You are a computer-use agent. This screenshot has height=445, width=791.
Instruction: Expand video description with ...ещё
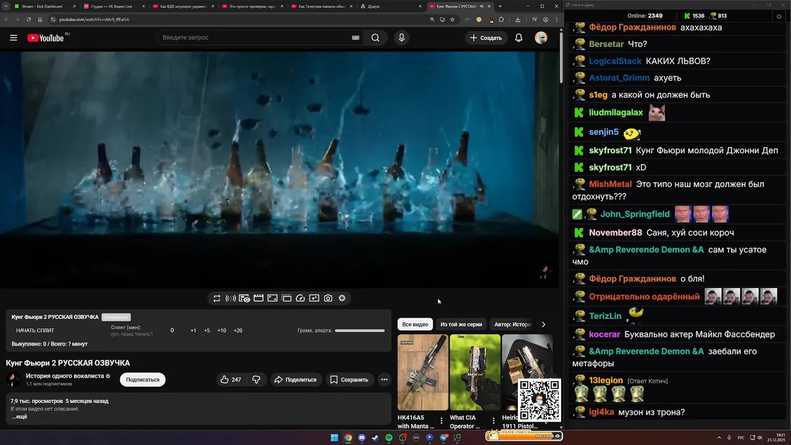[19, 417]
